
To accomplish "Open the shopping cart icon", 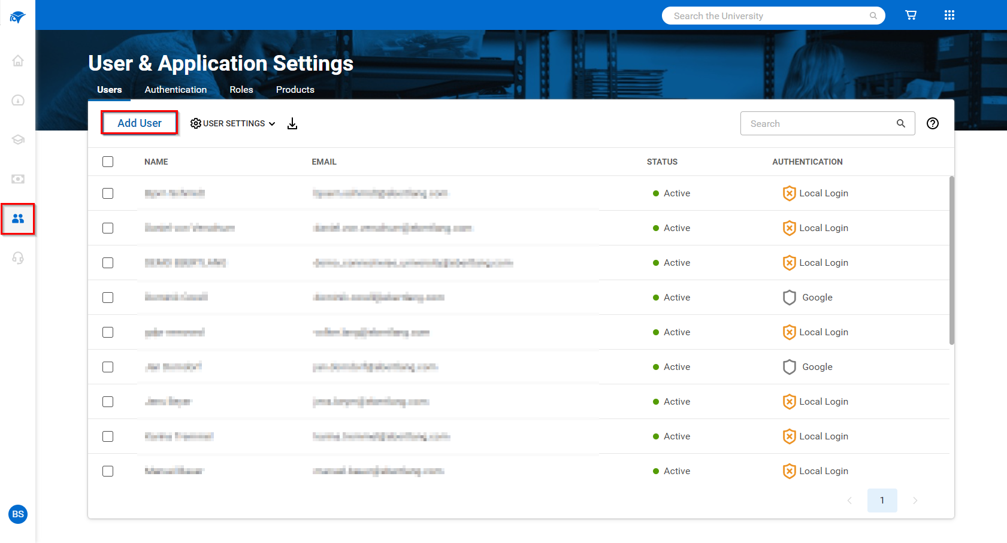I will [911, 16].
